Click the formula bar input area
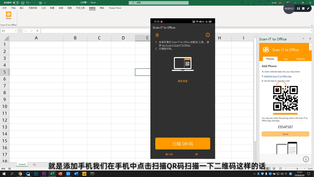This screenshot has height=177, width=314. pyautogui.click(x=175, y=31)
